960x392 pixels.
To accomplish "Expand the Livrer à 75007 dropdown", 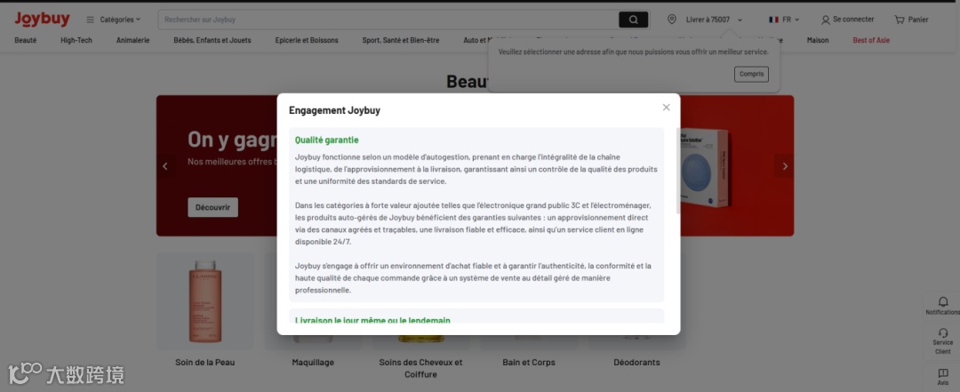I will click(x=714, y=20).
